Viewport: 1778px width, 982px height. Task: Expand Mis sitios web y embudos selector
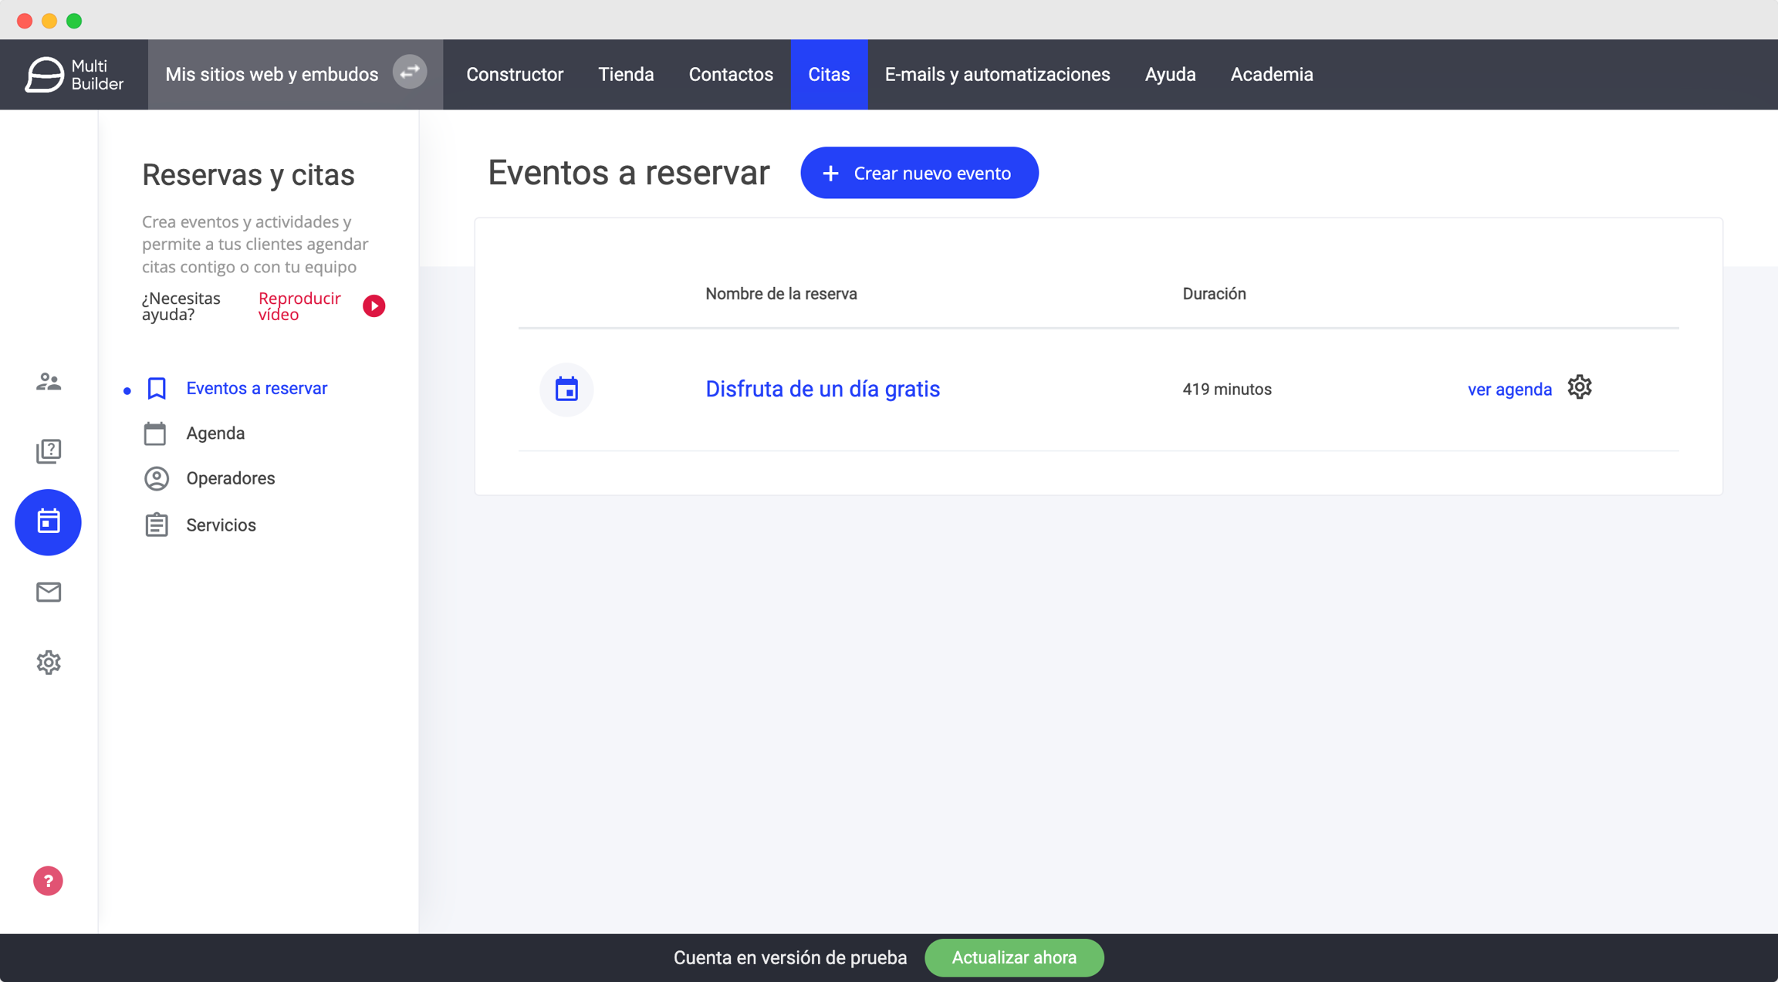272,75
